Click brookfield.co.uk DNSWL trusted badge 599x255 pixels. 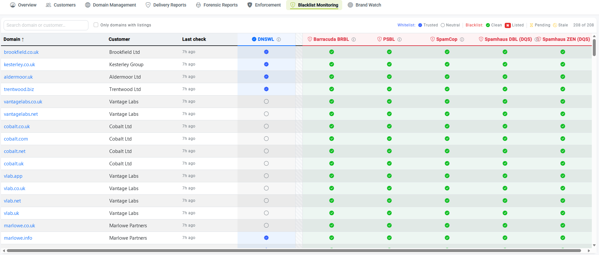[266, 52]
